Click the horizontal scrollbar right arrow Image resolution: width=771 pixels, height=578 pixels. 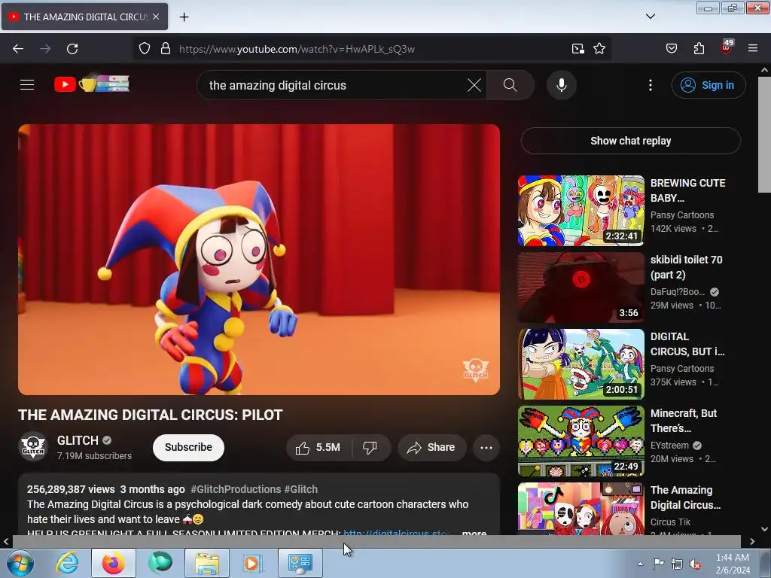pos(752,541)
